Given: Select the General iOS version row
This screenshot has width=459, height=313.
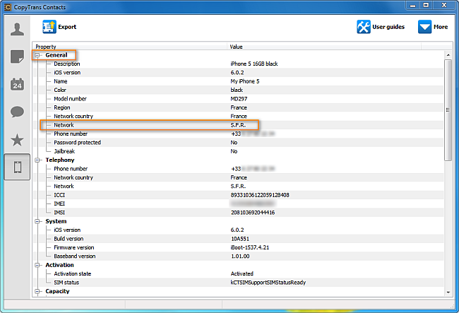Looking at the screenshot, I should pos(239,73).
